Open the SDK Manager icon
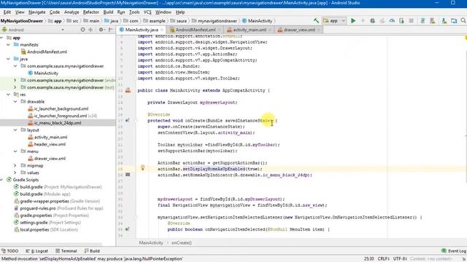Image resolution: width=467 pixels, height=262 pixels. click(444, 21)
